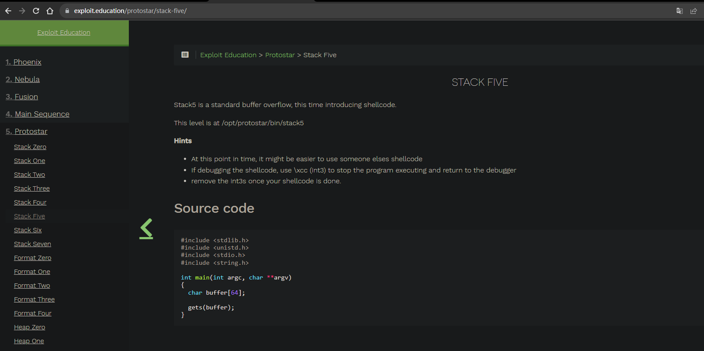
Task: Click the hint about removing int3s
Action: [266, 181]
